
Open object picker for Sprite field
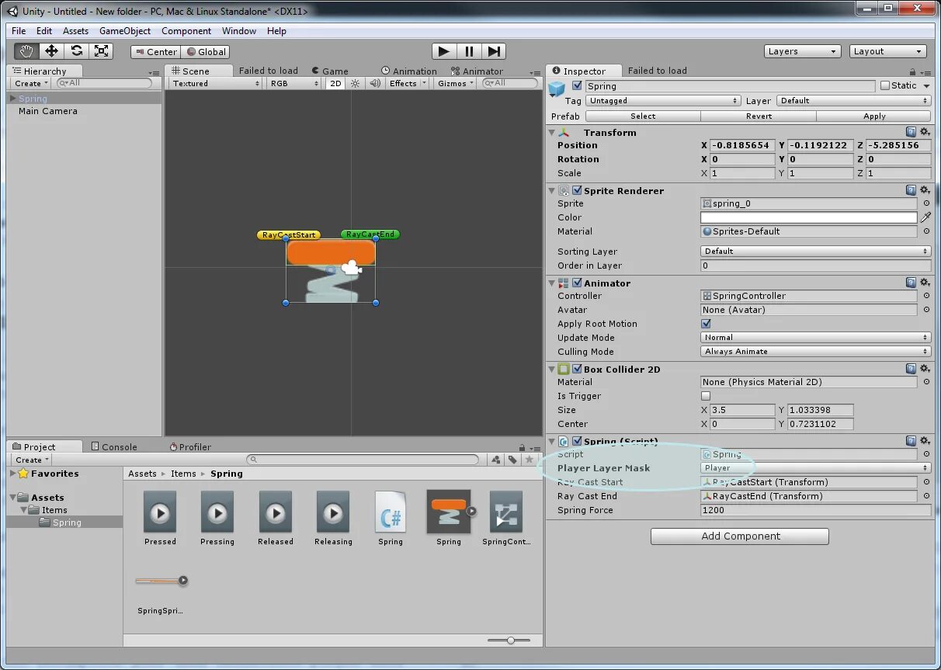(x=926, y=203)
